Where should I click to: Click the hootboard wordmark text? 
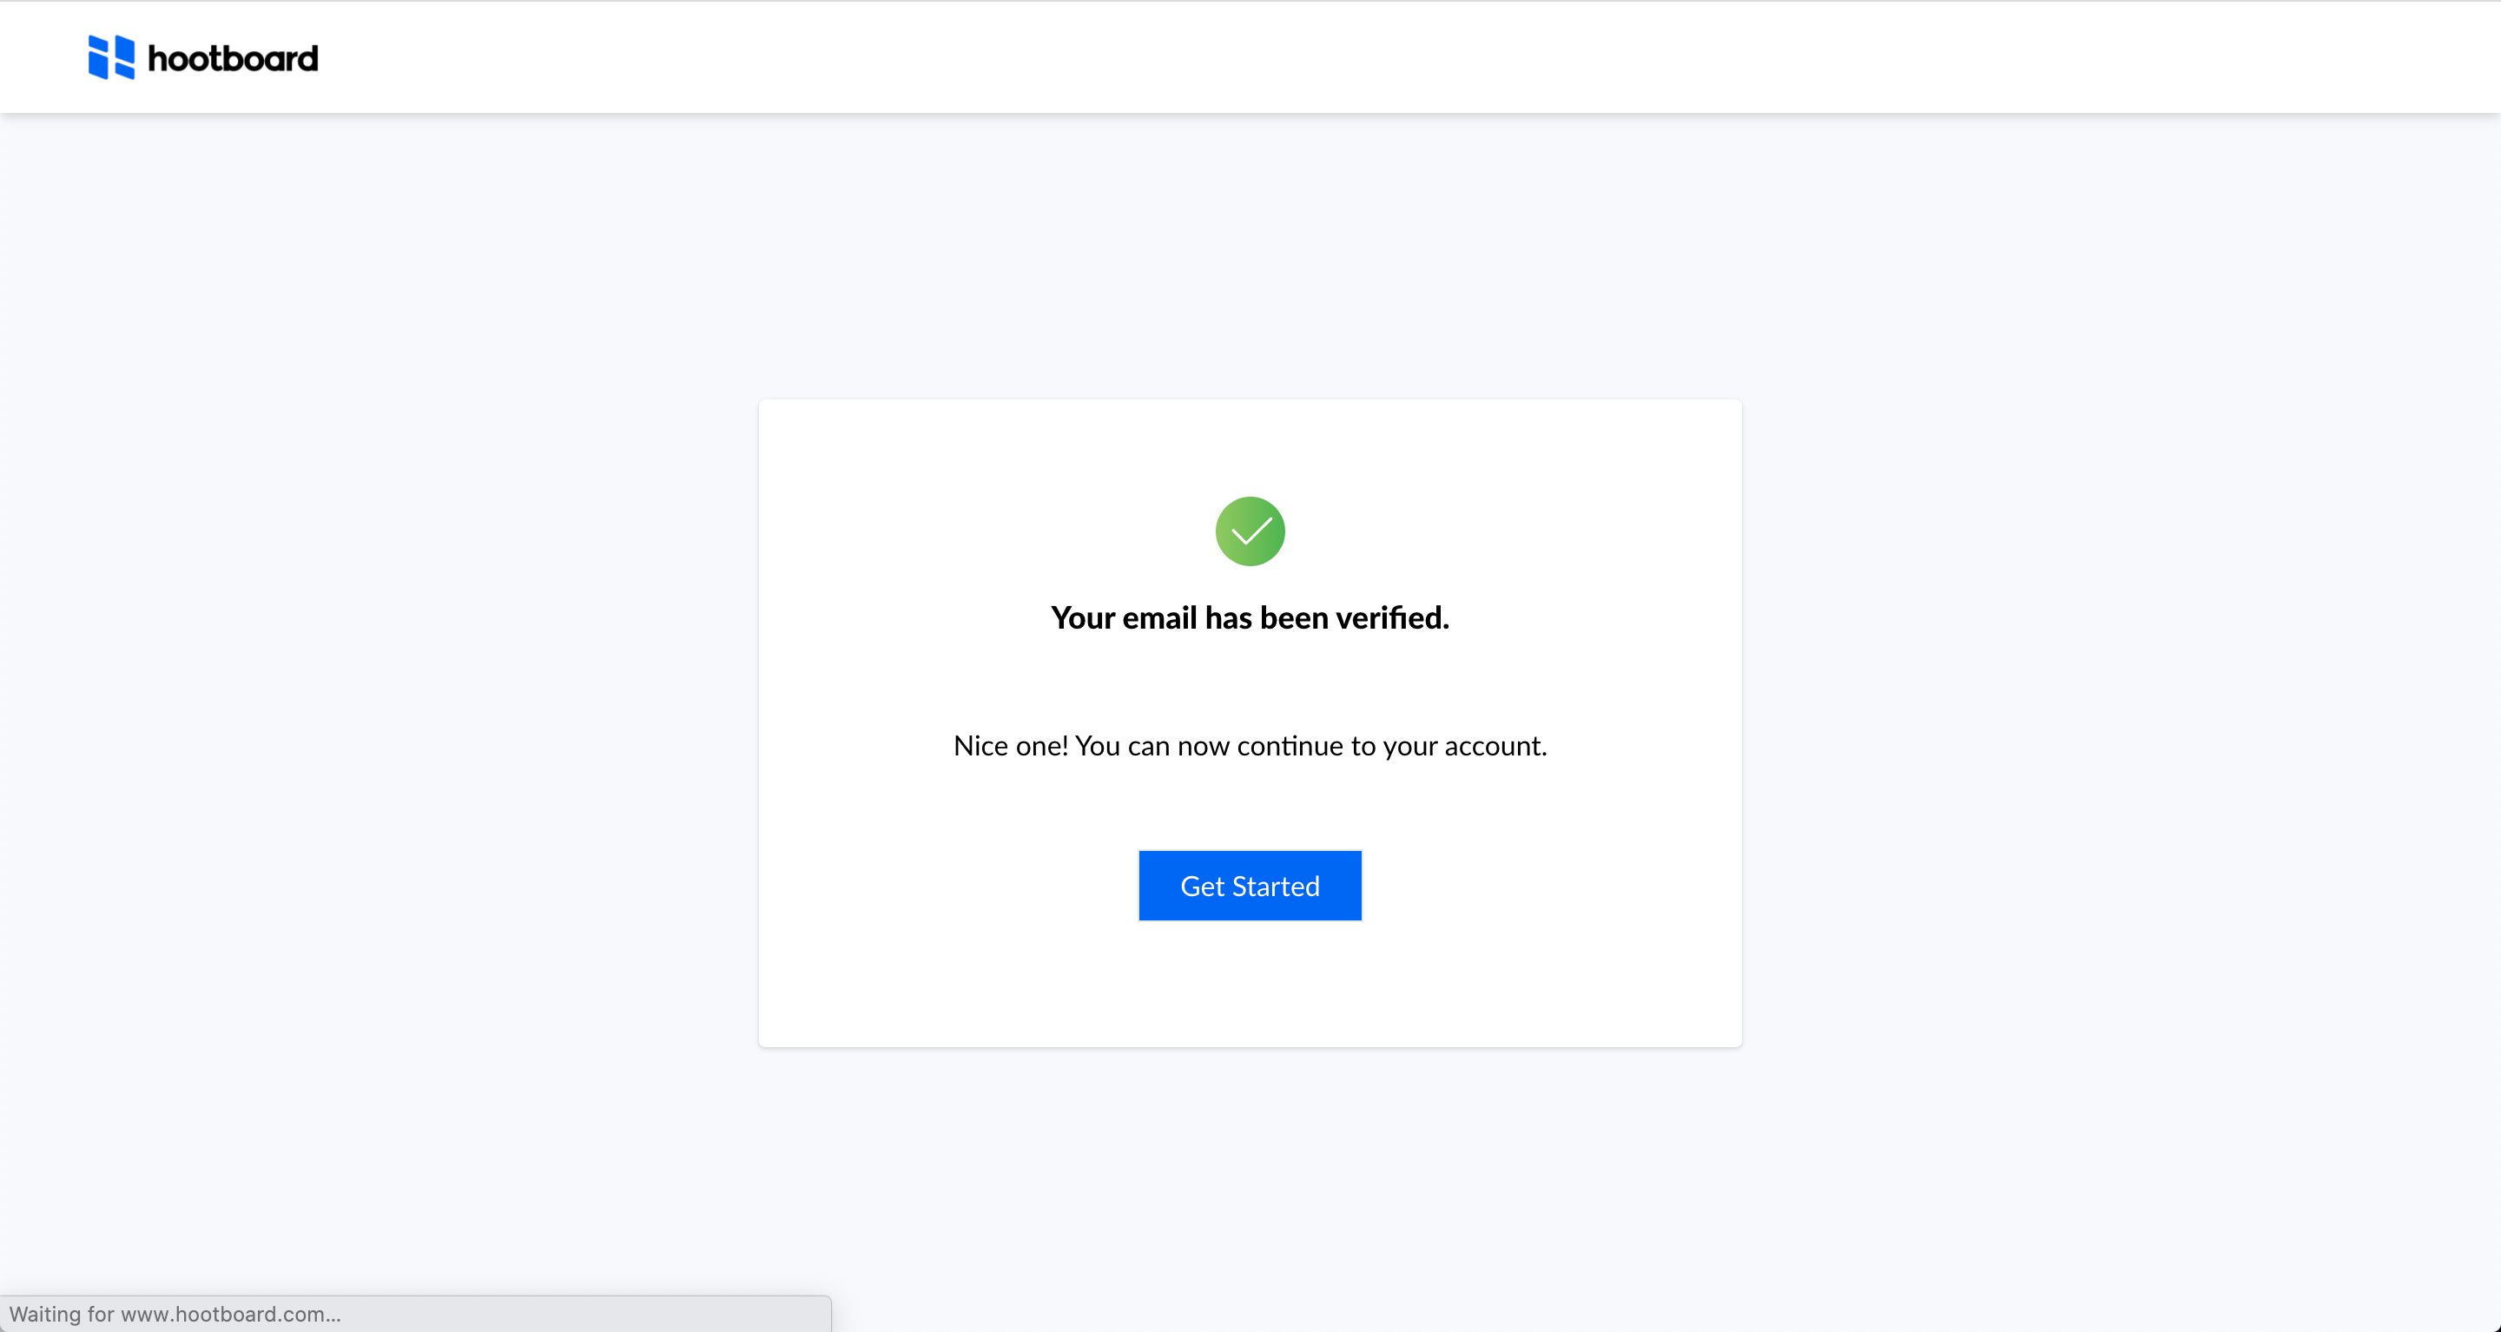(233, 59)
